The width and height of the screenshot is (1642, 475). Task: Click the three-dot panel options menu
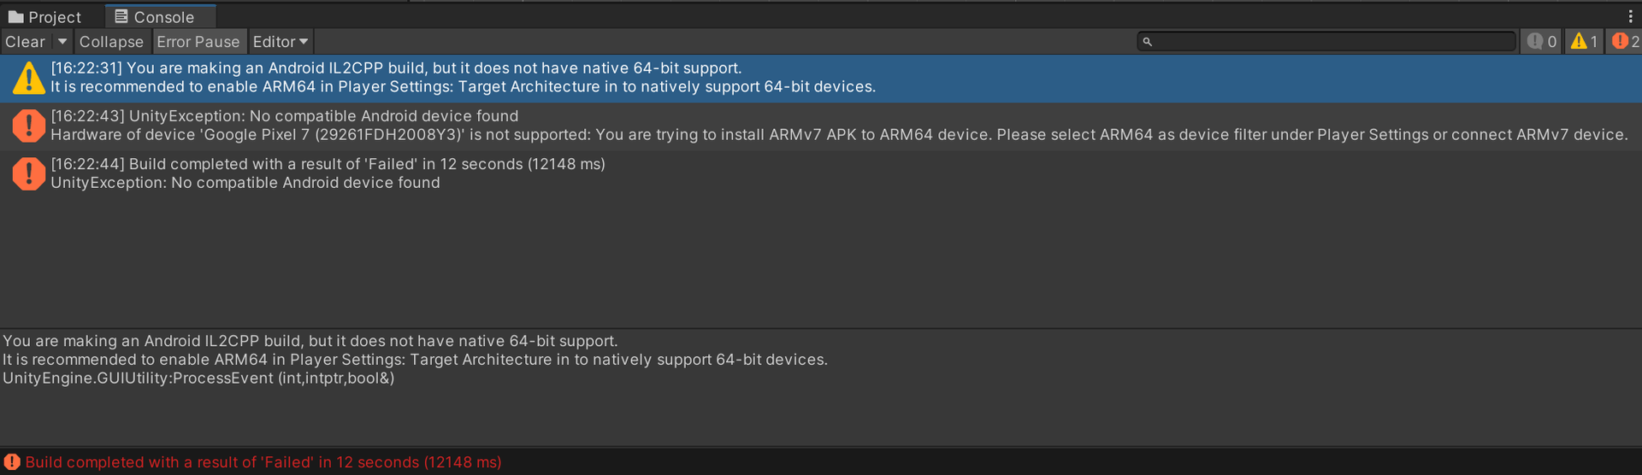click(x=1630, y=16)
